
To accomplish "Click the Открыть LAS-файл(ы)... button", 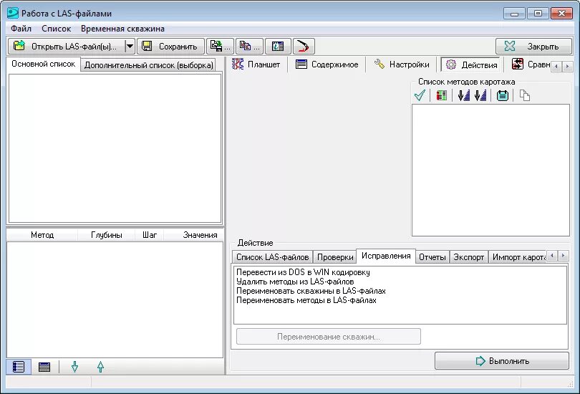I will tap(67, 47).
